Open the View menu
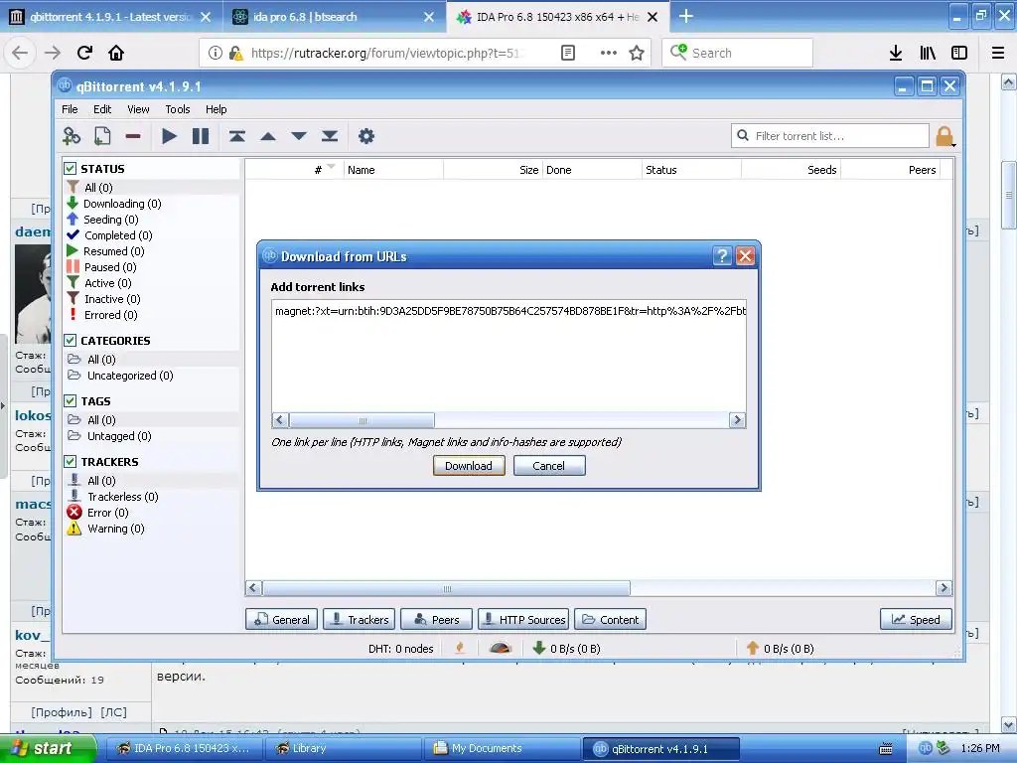1017x763 pixels. [138, 109]
